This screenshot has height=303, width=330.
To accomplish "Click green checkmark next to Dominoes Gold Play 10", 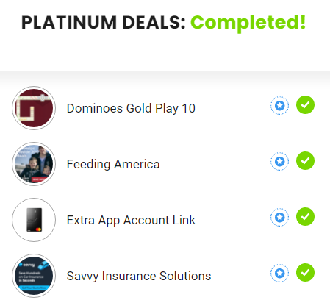I will (x=305, y=105).
